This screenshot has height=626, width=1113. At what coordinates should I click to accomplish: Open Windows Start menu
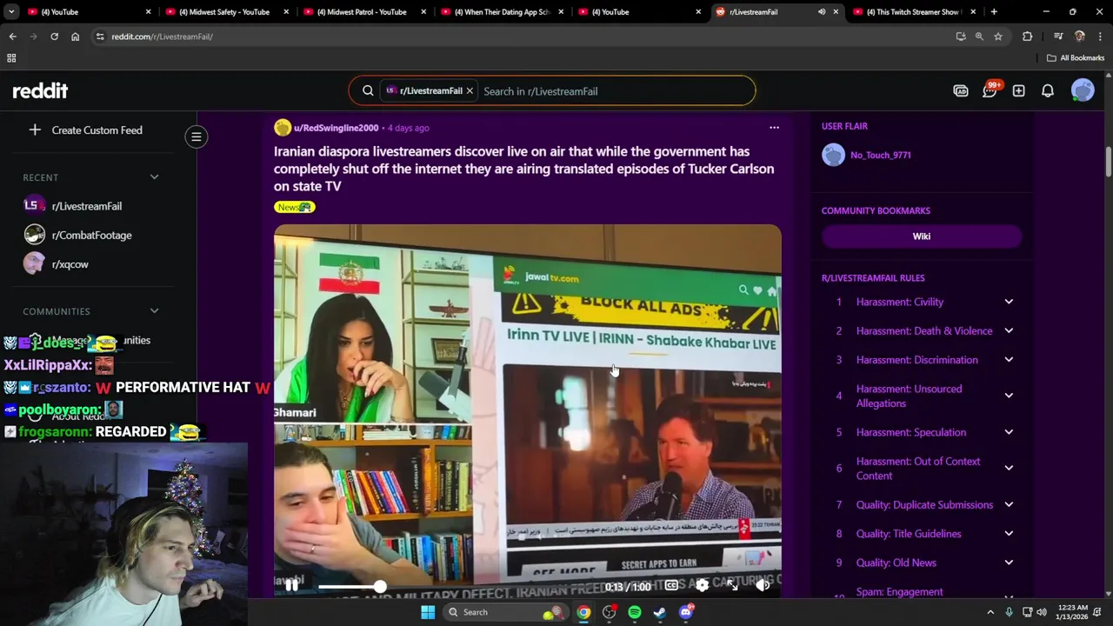[x=428, y=612]
